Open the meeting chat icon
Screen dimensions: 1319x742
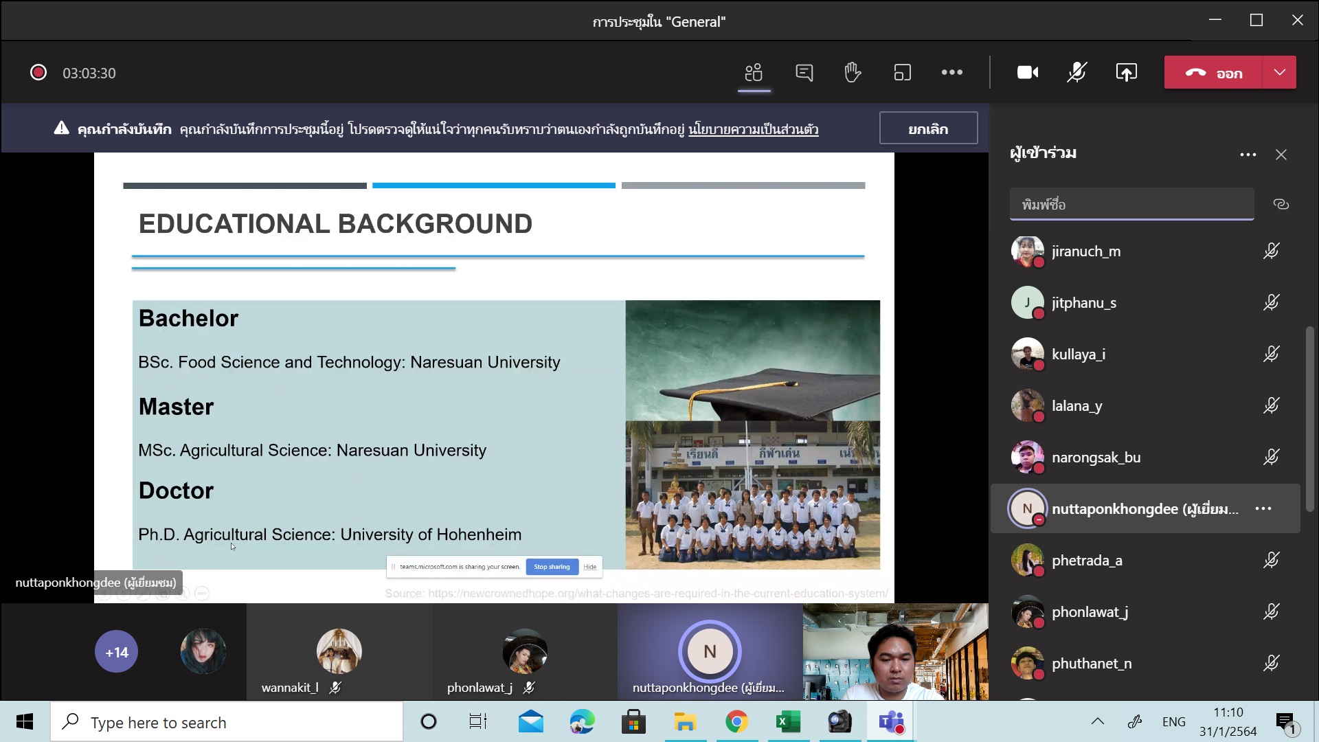point(804,72)
